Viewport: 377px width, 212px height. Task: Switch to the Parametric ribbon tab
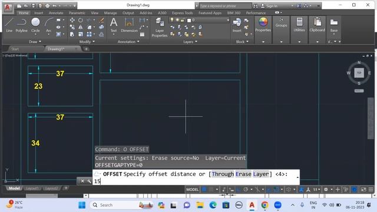pos(77,13)
